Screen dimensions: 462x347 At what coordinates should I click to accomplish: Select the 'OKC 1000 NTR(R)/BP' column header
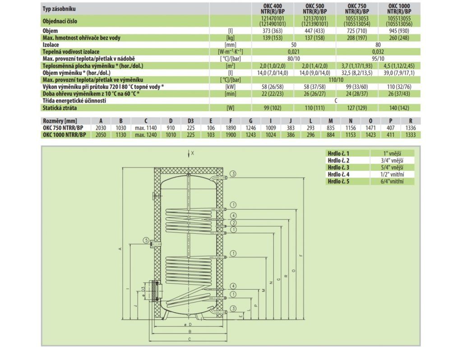click(x=399, y=9)
